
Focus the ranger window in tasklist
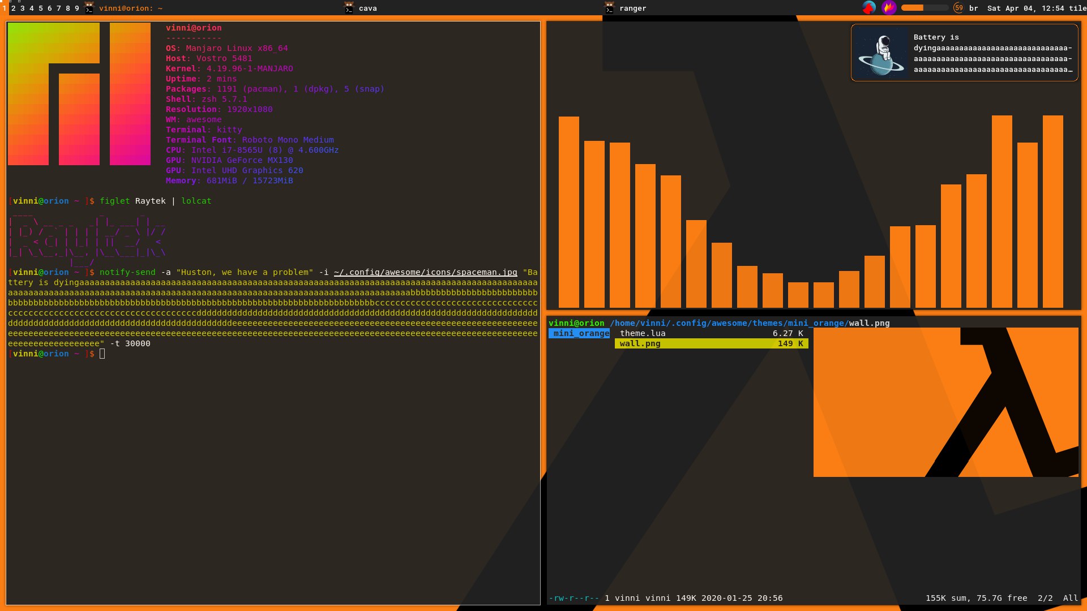[632, 8]
